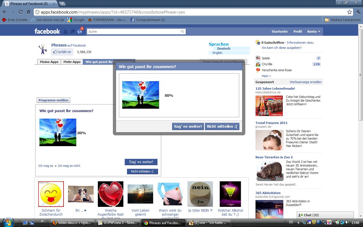Open the Schmarn für Zwischendurch smiley thumbnail

click(x=51, y=194)
